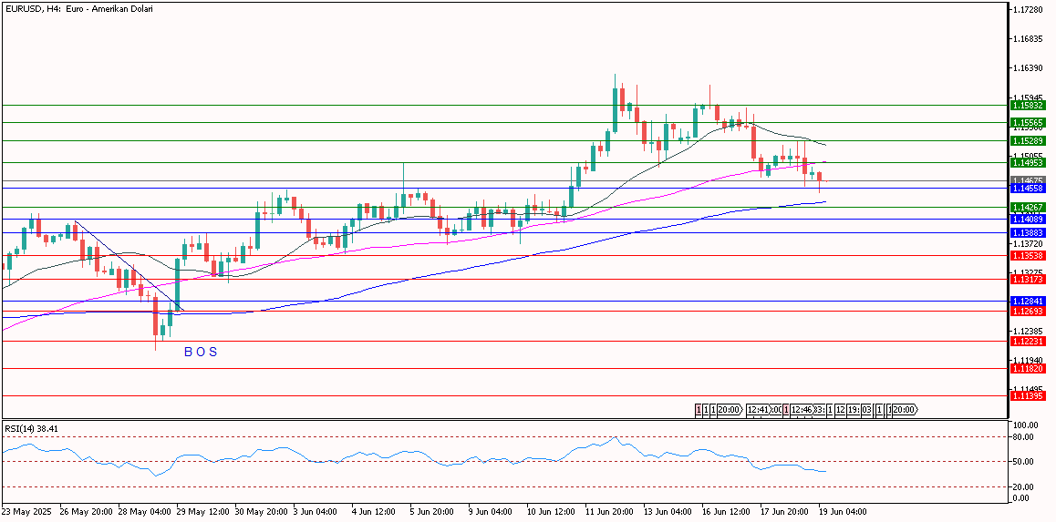The width and height of the screenshot is (1056, 522).
Task: Select the green 1.15565 price level label
Action: (x=1028, y=122)
